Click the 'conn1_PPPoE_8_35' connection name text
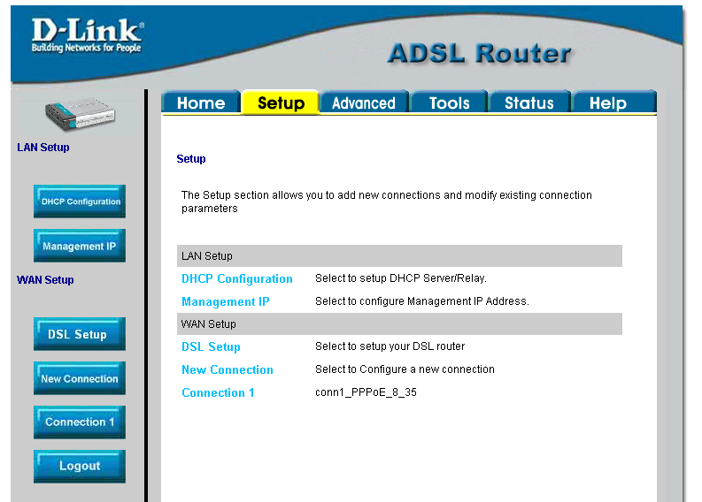 [x=366, y=392]
